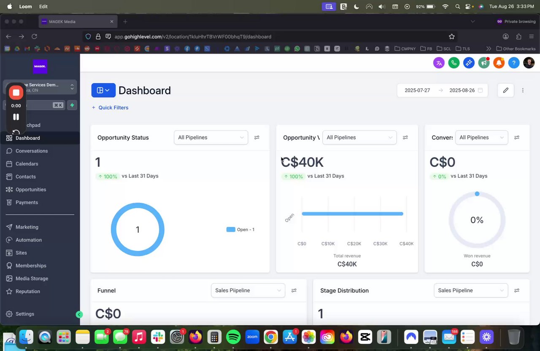The height and width of the screenshot is (351, 540).
Task: Collapse sidebar with green arrow button
Action: pos(79,314)
